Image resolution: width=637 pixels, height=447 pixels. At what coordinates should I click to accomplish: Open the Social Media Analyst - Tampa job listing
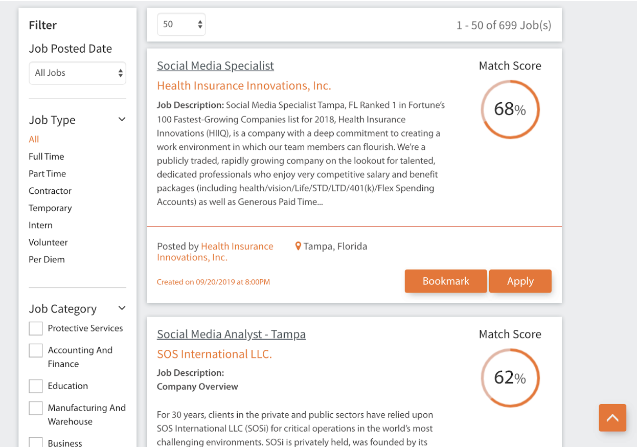pos(231,333)
